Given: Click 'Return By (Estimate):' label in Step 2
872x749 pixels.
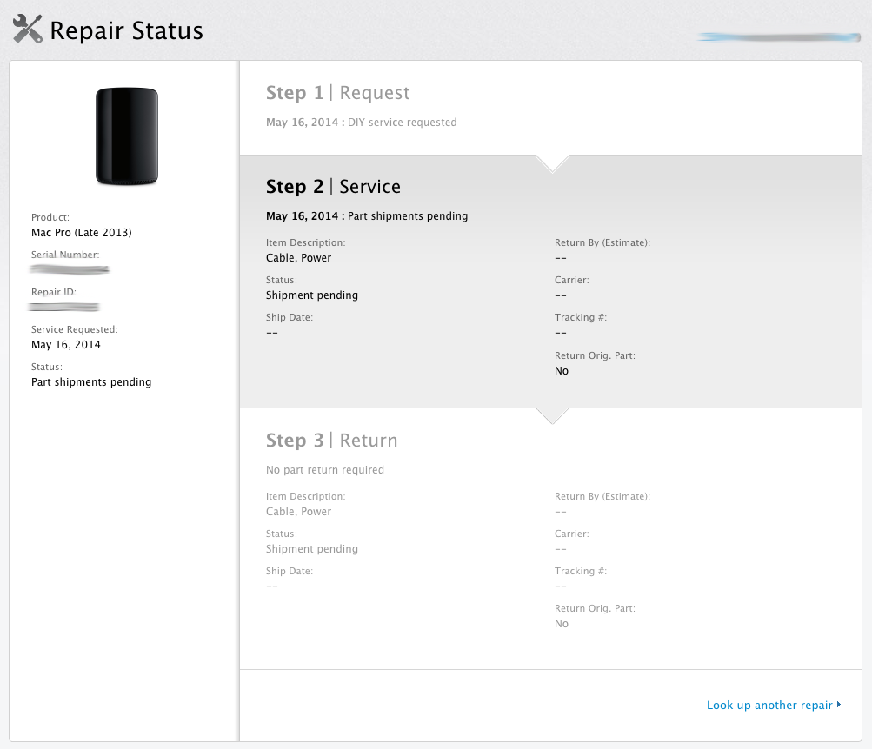Looking at the screenshot, I should [x=602, y=242].
